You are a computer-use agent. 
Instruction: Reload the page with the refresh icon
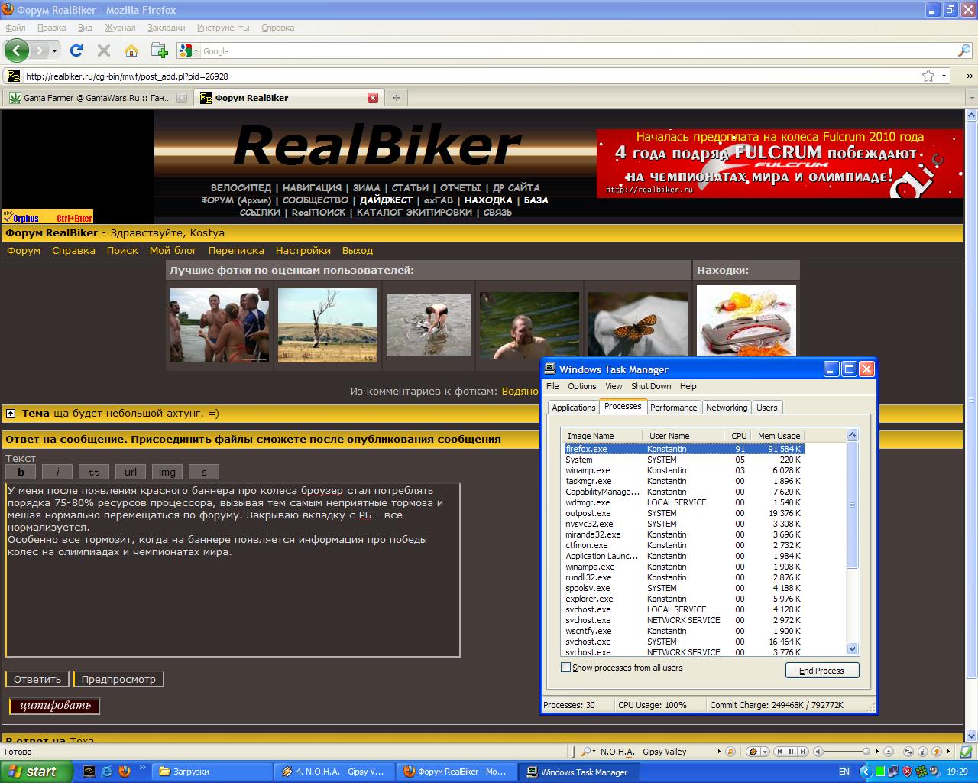[76, 50]
